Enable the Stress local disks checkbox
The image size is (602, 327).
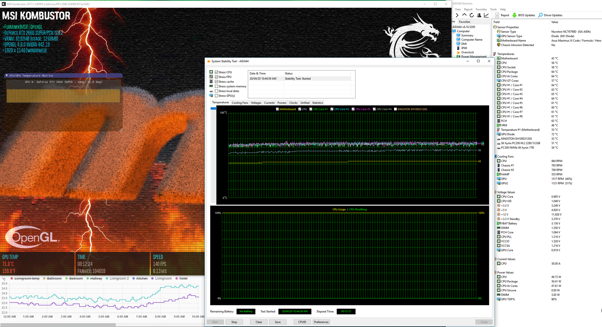click(216, 91)
